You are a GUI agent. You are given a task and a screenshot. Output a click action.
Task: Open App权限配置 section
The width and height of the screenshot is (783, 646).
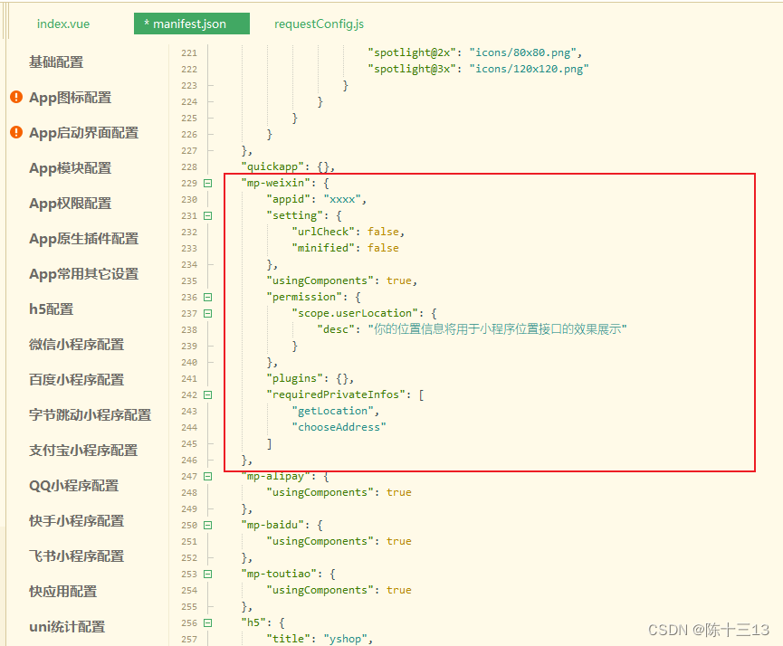[x=70, y=204]
